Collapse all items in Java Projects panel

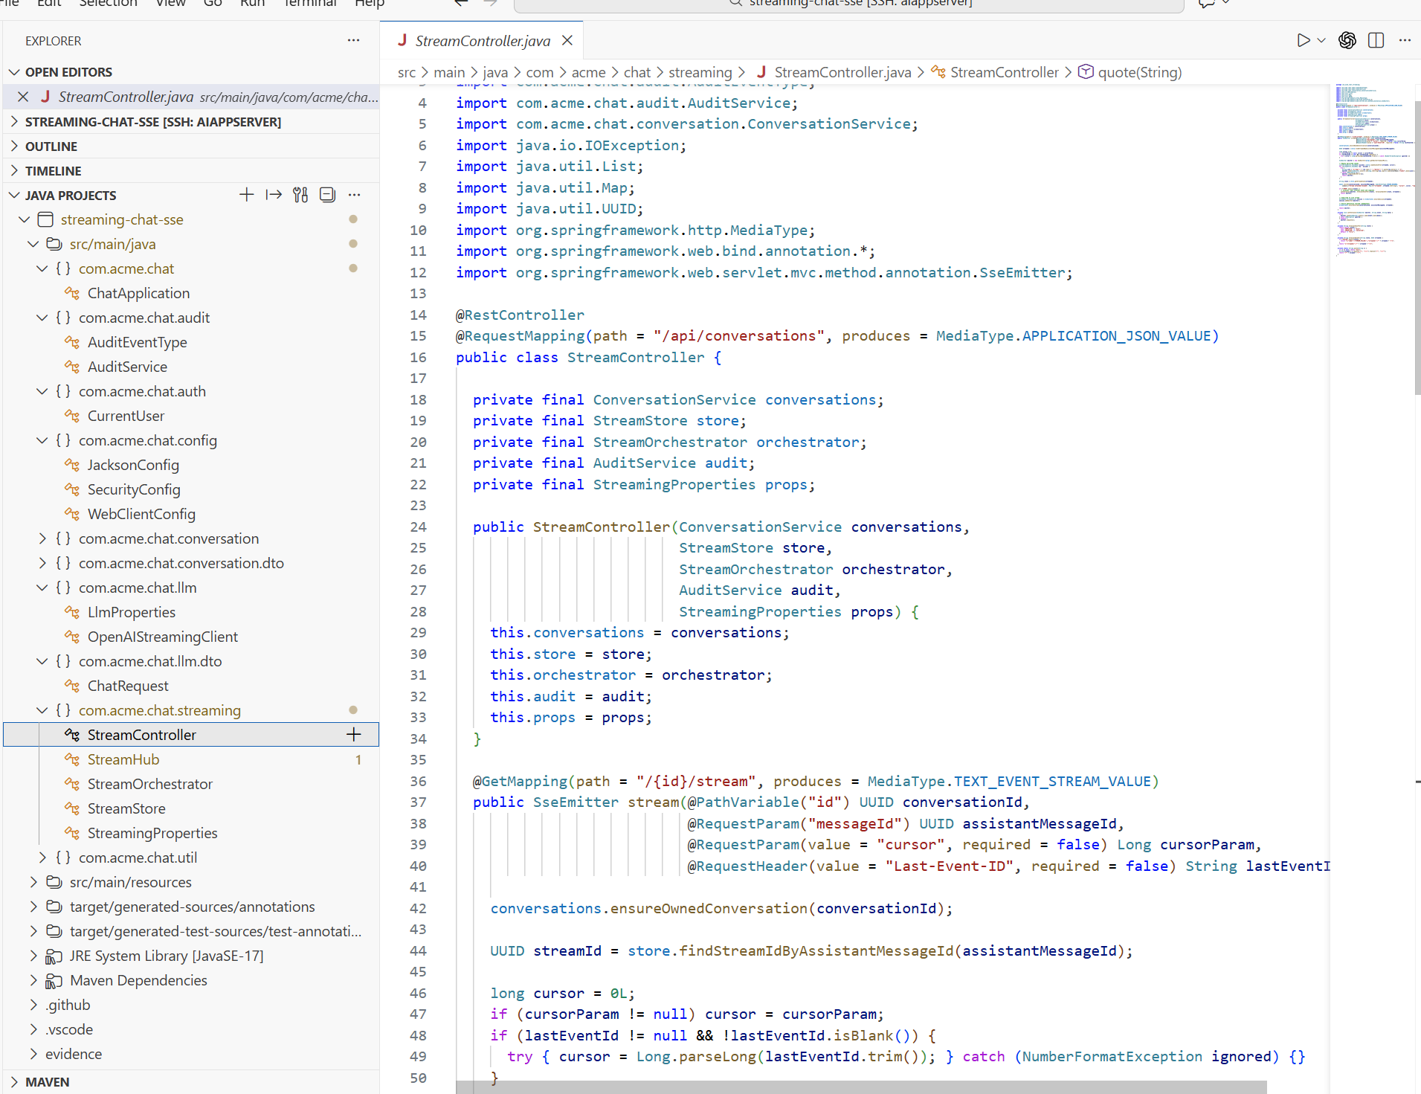[327, 195]
